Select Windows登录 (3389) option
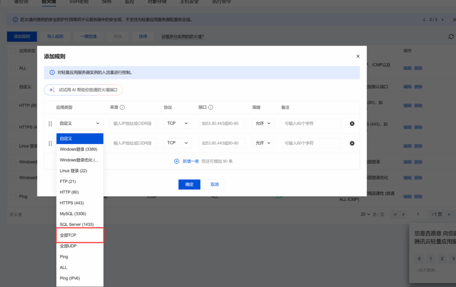Image resolution: width=456 pixels, height=287 pixels. point(80,150)
